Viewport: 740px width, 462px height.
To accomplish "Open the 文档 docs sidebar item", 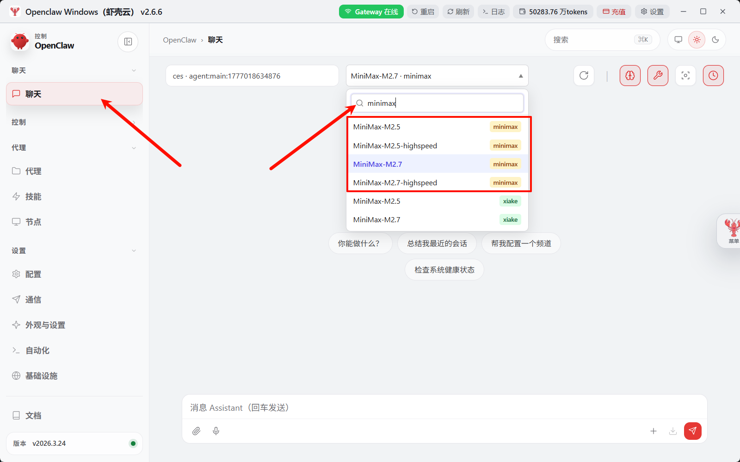I will tap(74, 415).
